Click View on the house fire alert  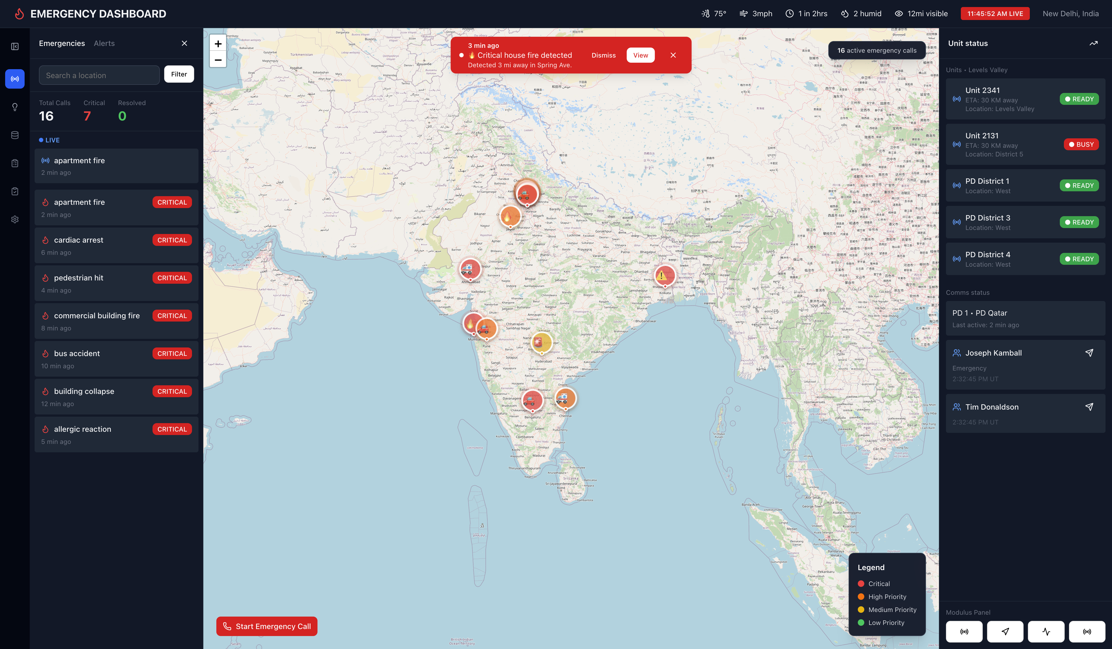pos(640,55)
